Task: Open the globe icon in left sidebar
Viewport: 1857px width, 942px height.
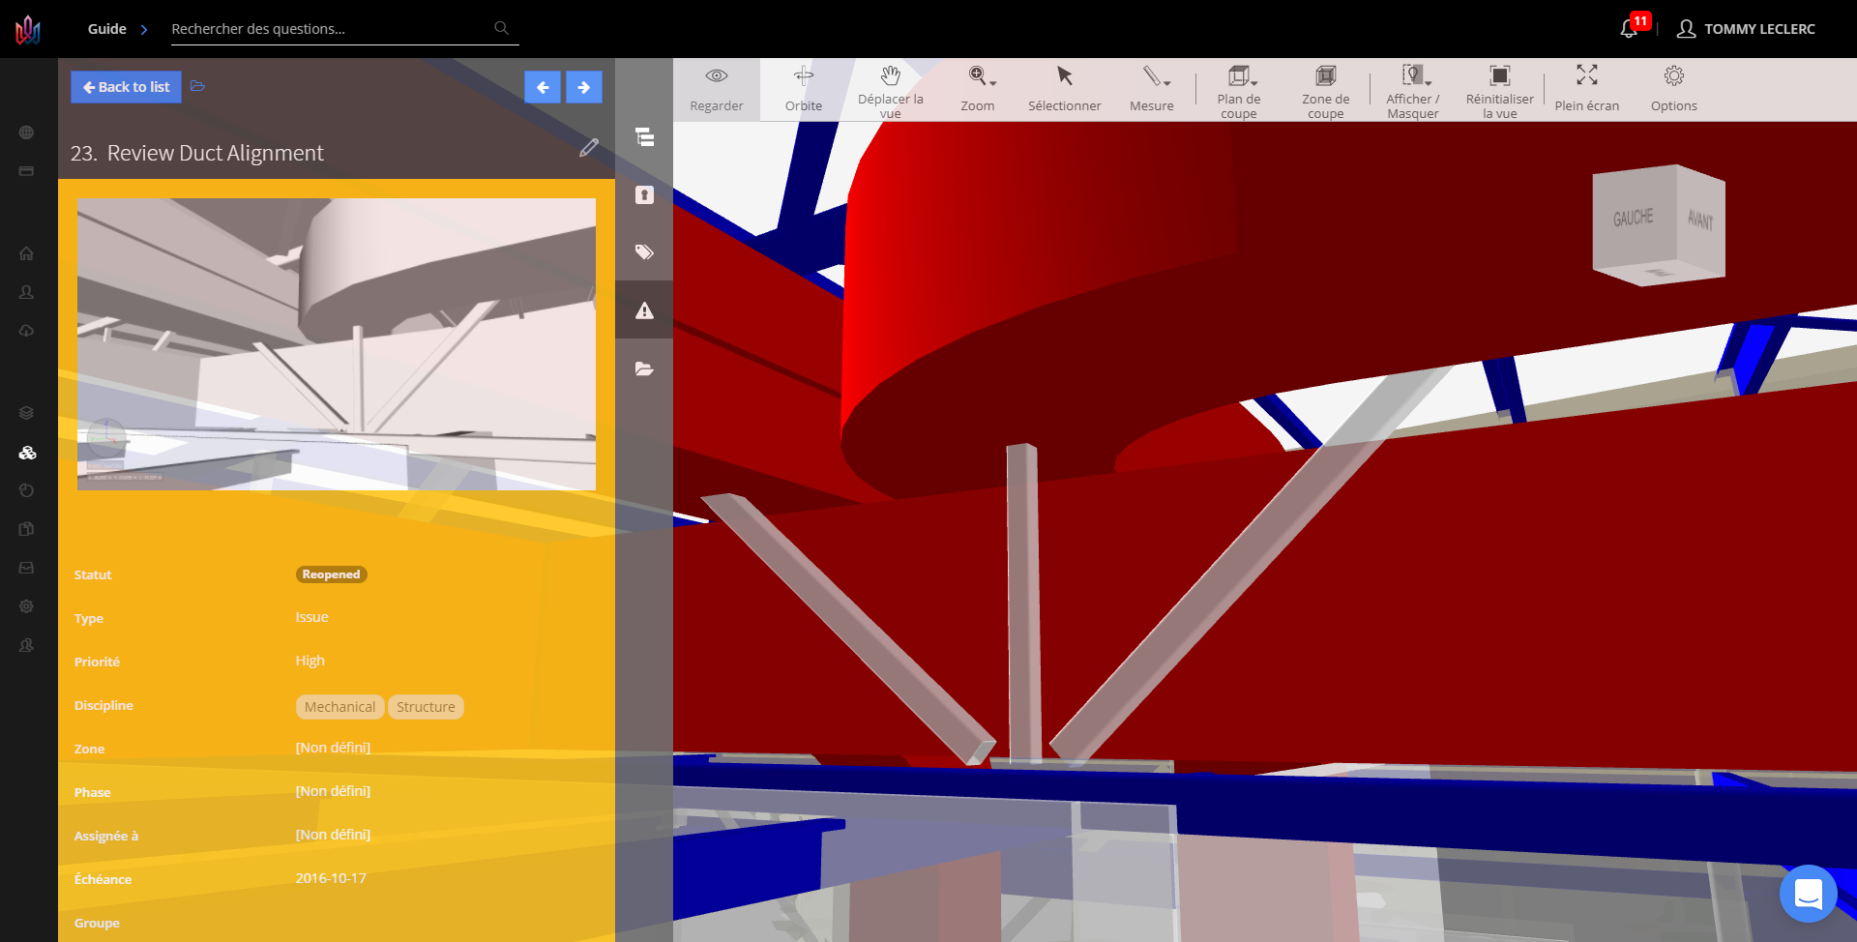Action: [26, 132]
